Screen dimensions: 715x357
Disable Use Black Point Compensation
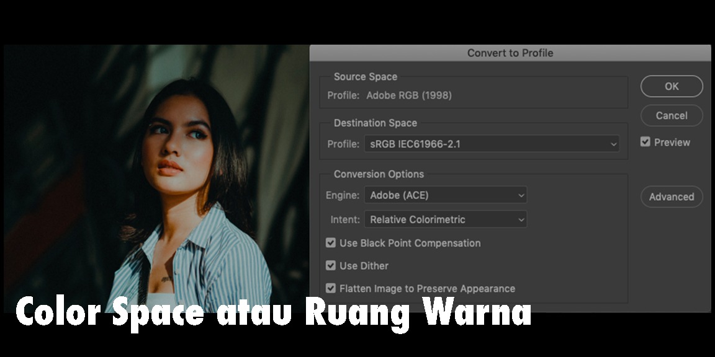click(x=331, y=243)
